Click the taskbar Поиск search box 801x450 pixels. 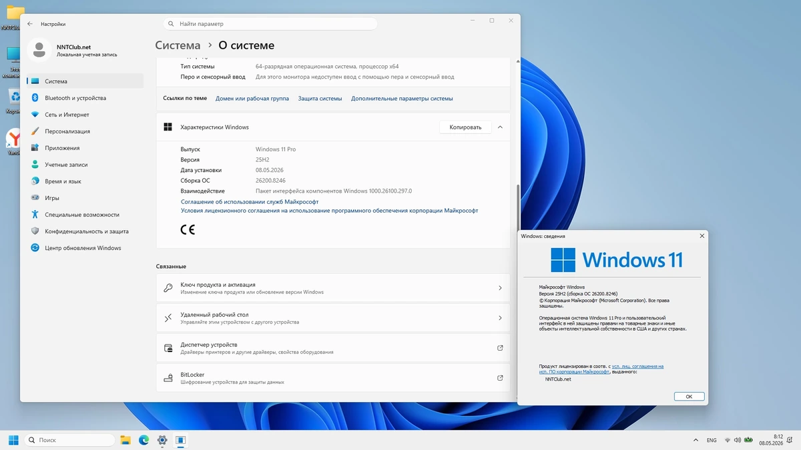69,440
